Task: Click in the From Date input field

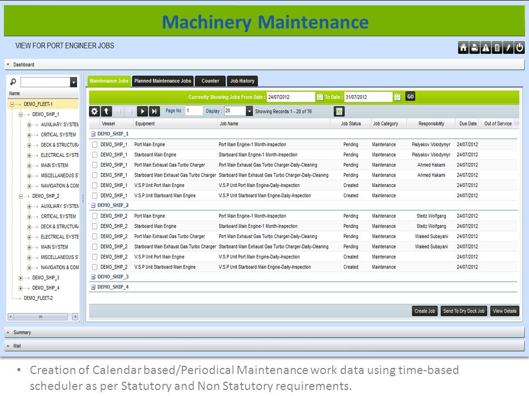Action: [291, 97]
